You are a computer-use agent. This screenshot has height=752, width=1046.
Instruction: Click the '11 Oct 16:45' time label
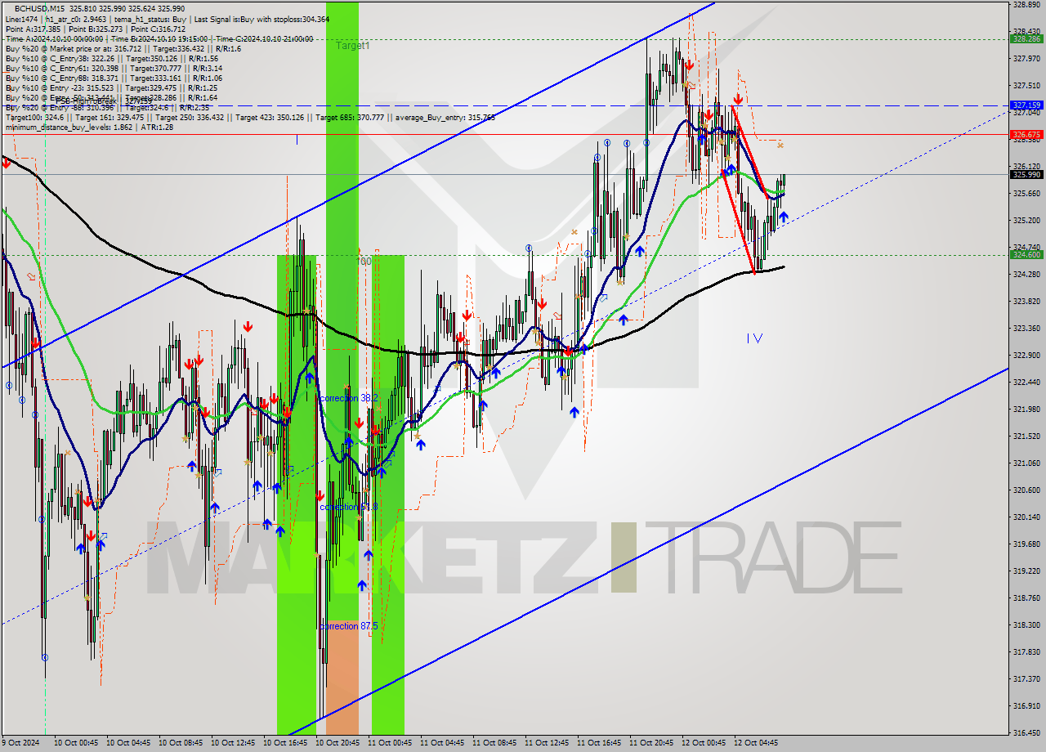pyautogui.click(x=599, y=743)
